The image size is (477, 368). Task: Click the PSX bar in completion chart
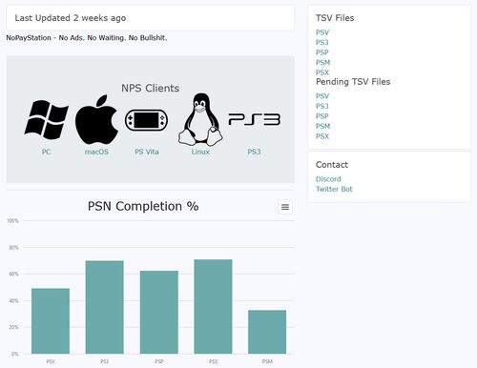pos(213,306)
